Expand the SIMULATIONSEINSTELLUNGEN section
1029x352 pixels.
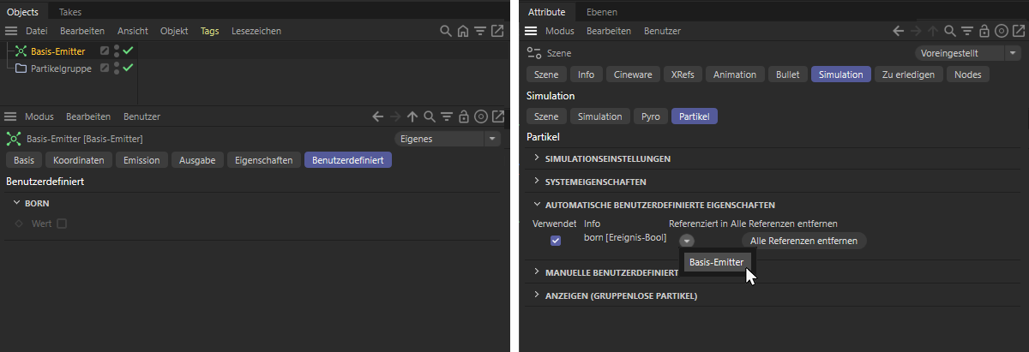pyautogui.click(x=607, y=158)
